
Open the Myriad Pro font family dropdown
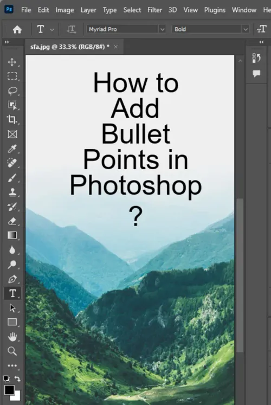click(163, 29)
